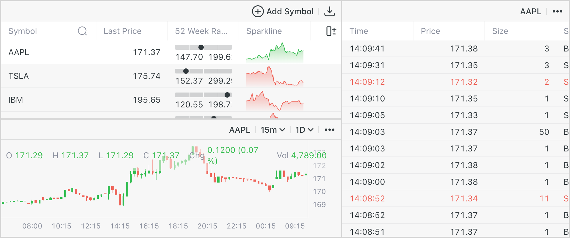Click the AAPL label in trades panel header
Viewport: 570px width, 238px height.
click(530, 11)
